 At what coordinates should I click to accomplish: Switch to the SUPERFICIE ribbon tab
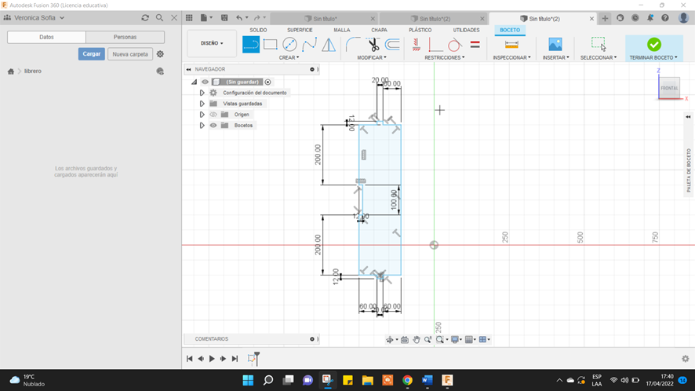click(x=300, y=30)
